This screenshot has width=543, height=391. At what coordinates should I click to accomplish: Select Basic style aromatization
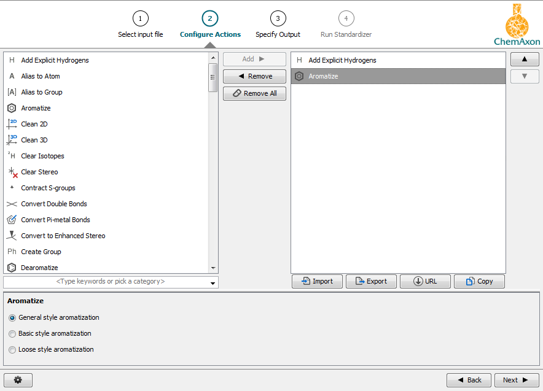tap(12, 333)
